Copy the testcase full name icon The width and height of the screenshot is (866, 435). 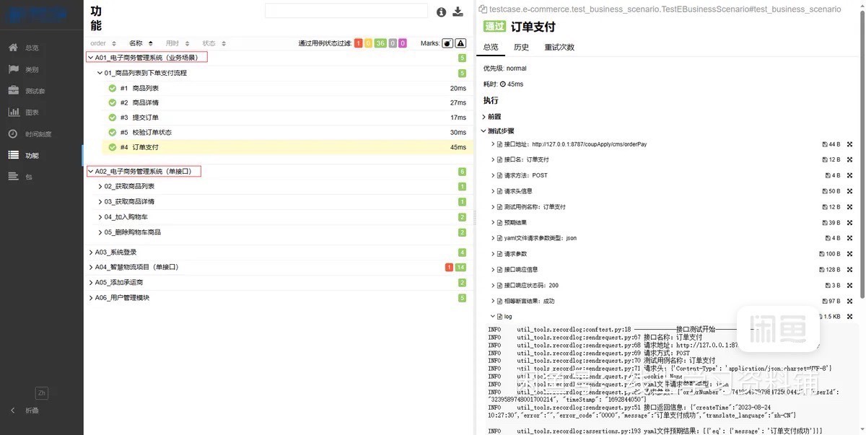pyautogui.click(x=484, y=9)
